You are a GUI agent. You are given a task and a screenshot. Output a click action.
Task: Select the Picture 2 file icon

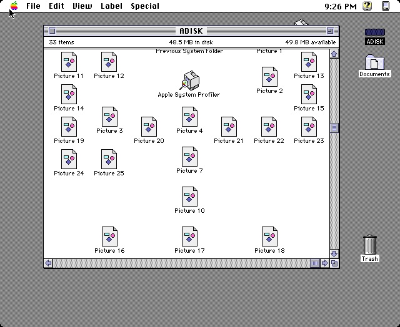269,77
